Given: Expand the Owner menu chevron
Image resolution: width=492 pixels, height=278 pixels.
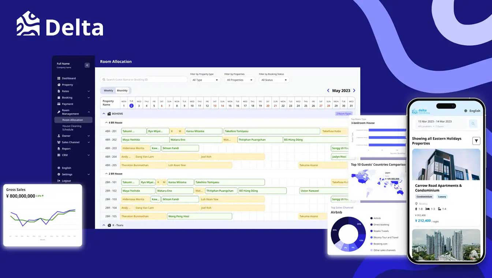Looking at the screenshot, I should click(x=89, y=136).
